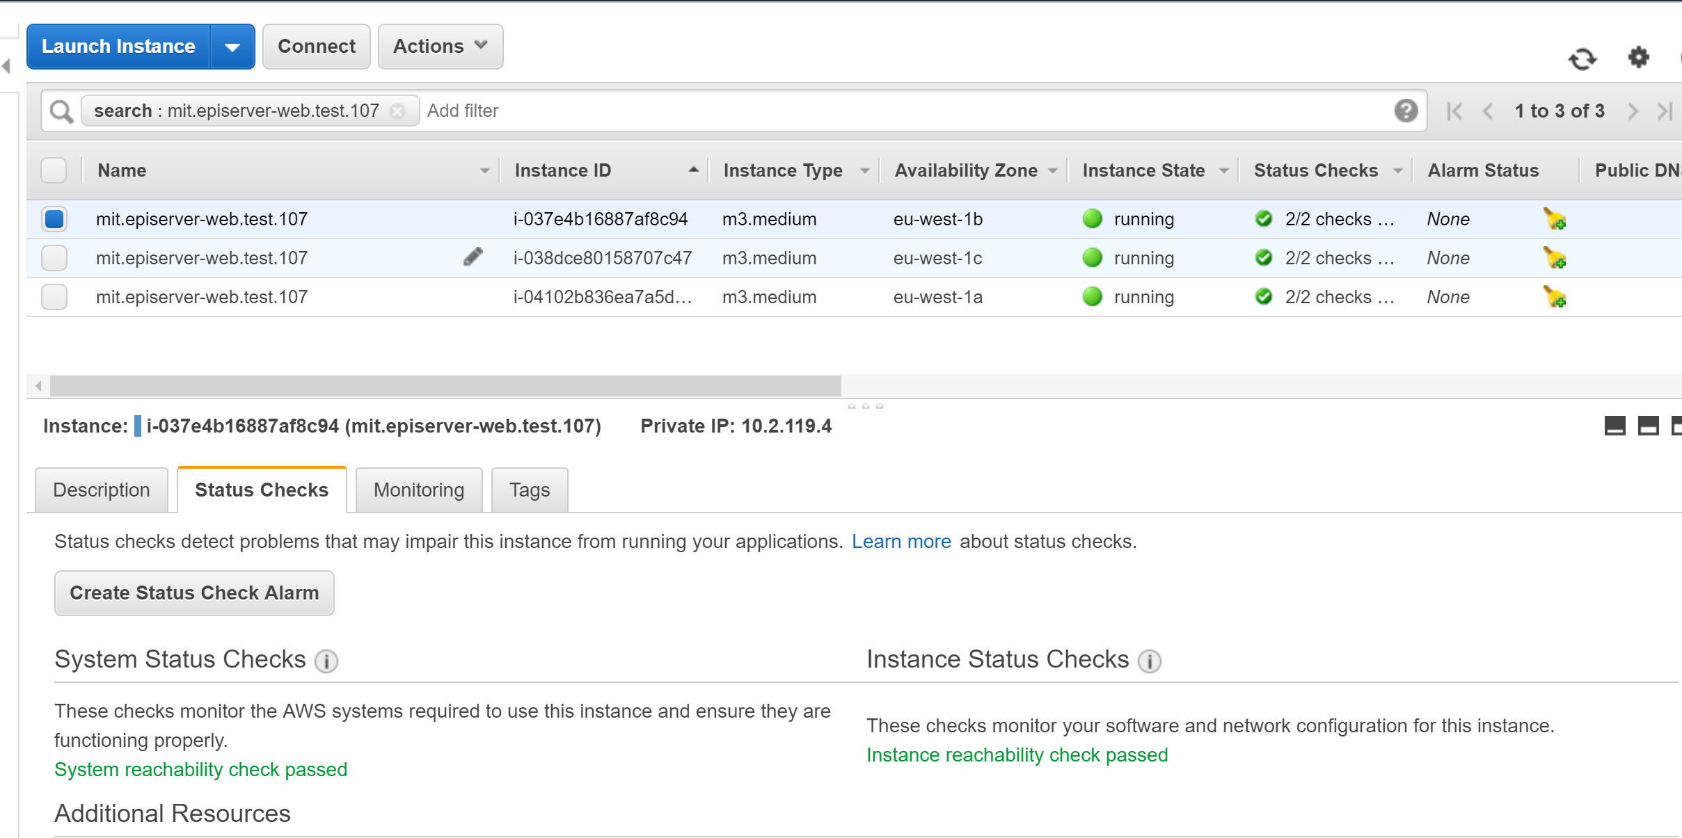The width and height of the screenshot is (1682, 838).
Task: Click pencil edit icon on second instance name
Action: pos(473,257)
